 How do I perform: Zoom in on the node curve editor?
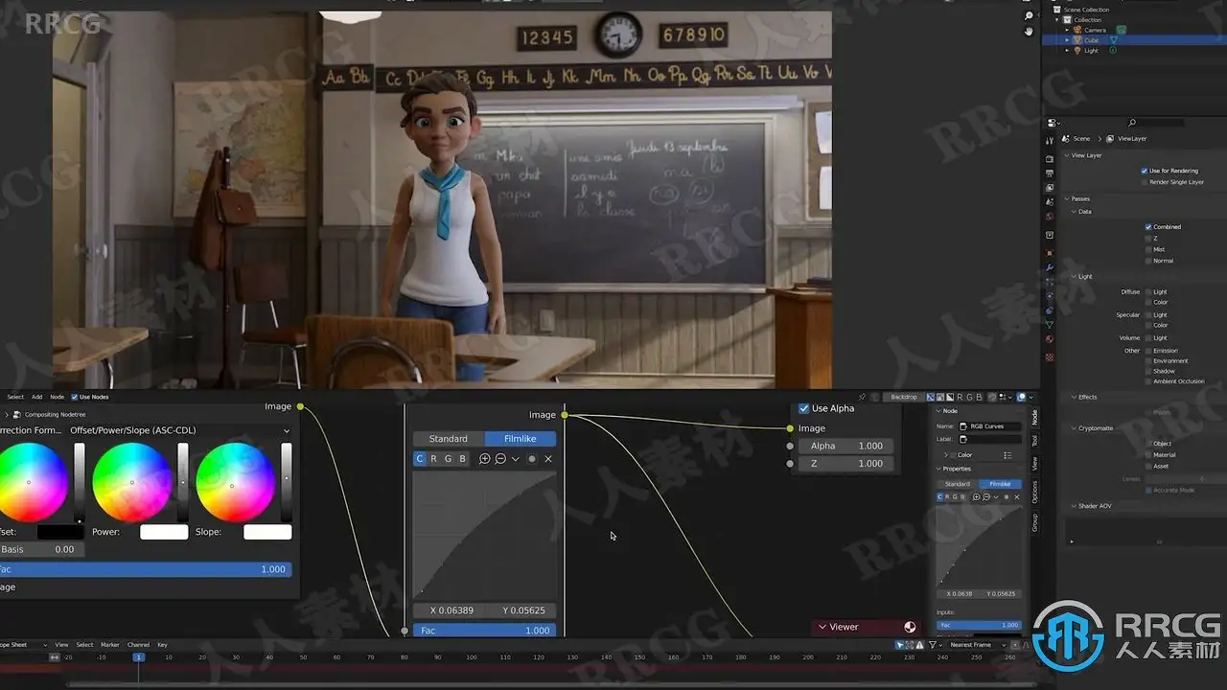485,459
